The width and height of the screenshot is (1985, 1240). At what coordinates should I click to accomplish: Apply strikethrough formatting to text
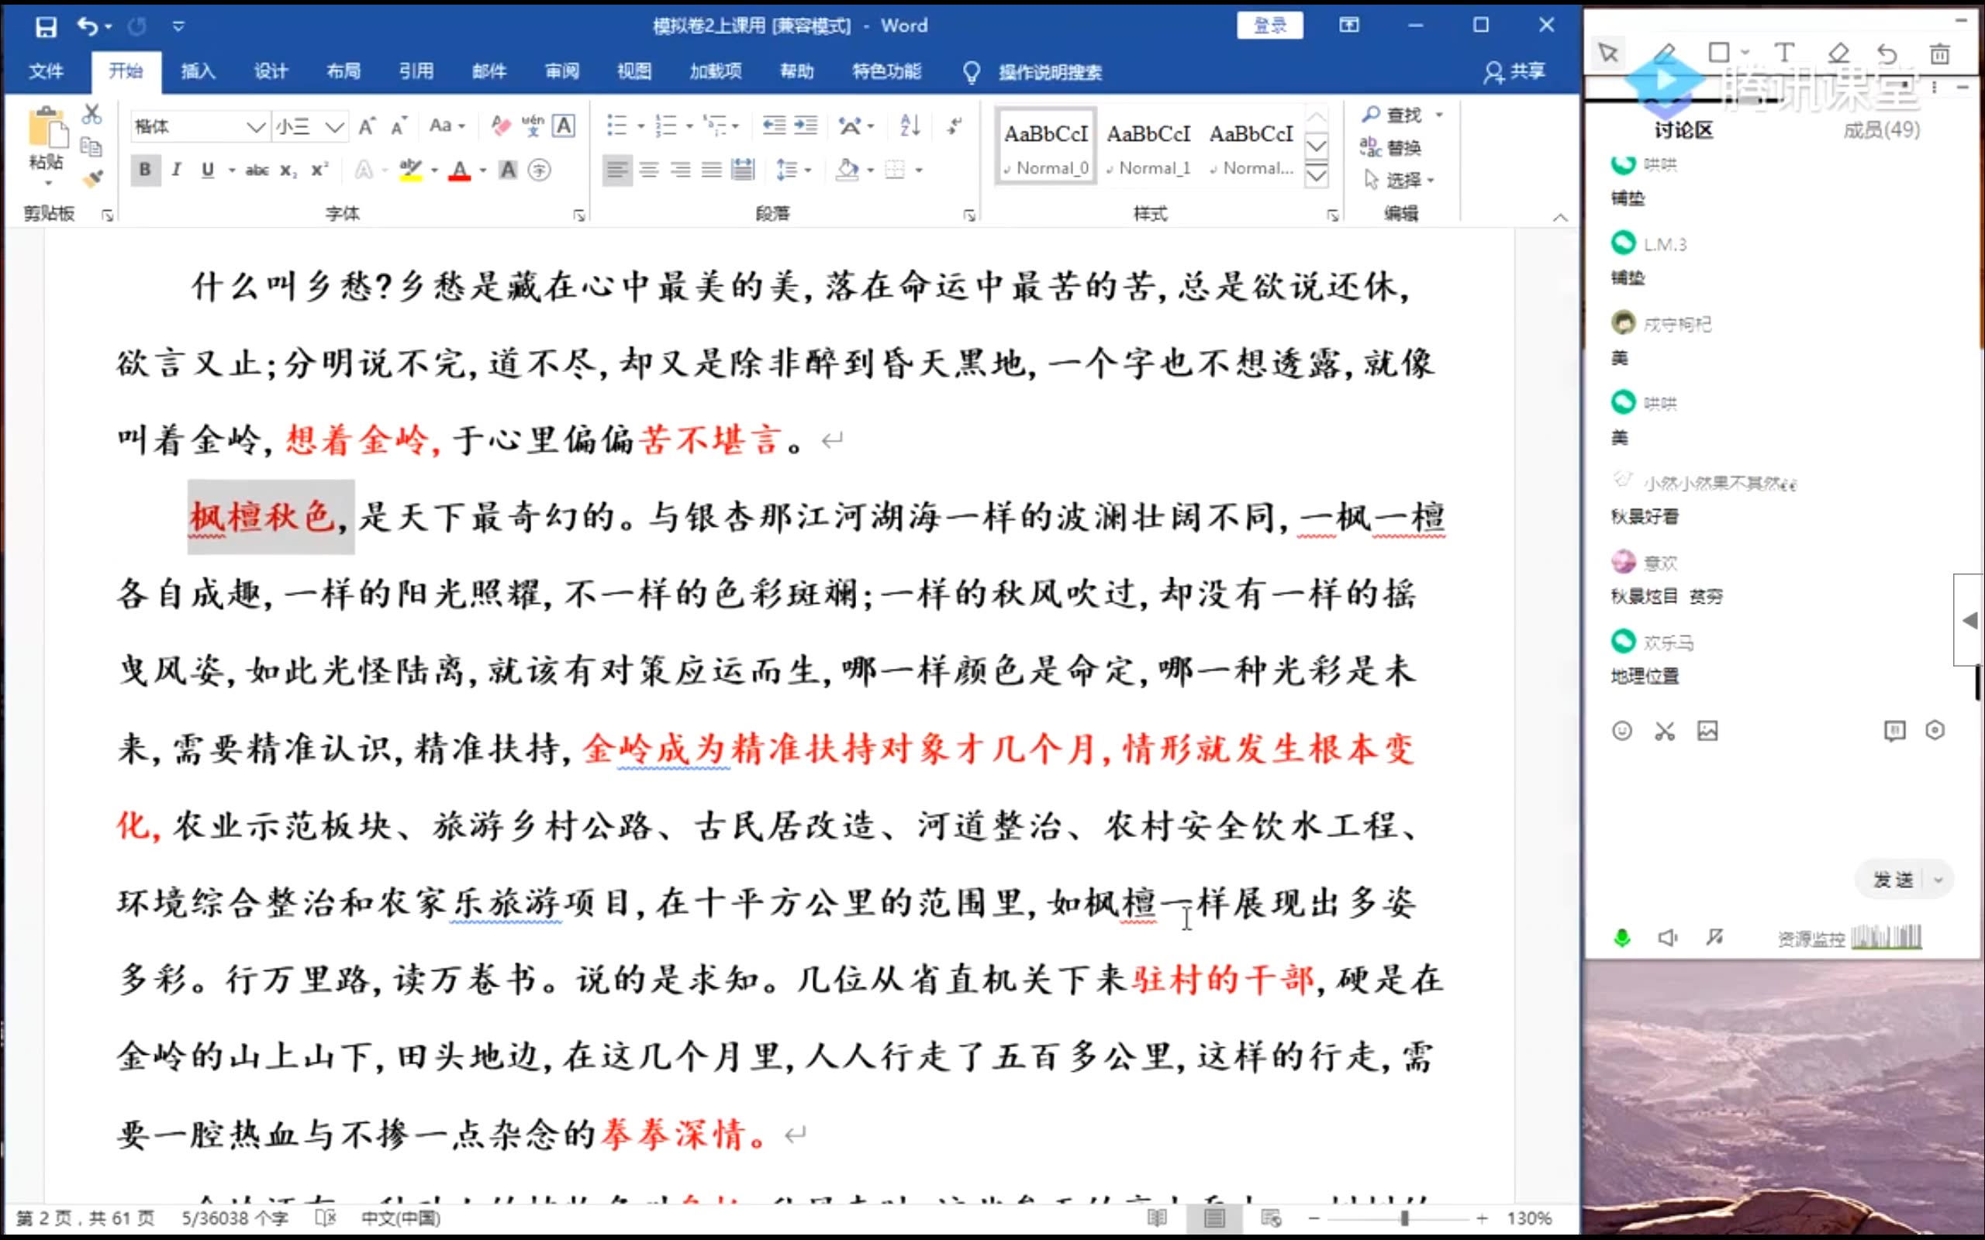pos(257,170)
